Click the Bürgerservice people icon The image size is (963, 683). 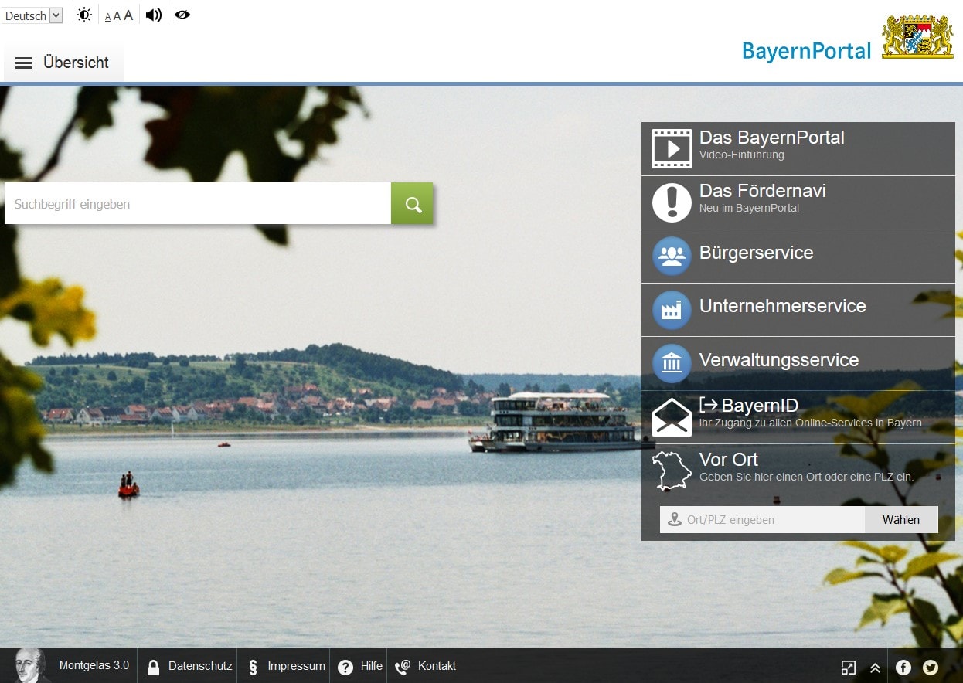[x=672, y=255]
